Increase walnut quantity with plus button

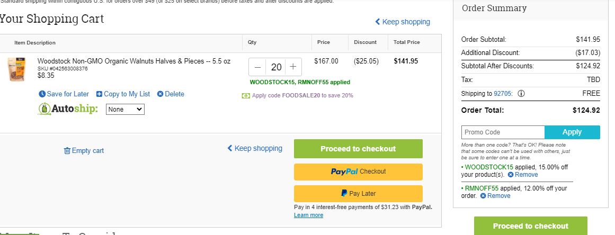coord(293,67)
